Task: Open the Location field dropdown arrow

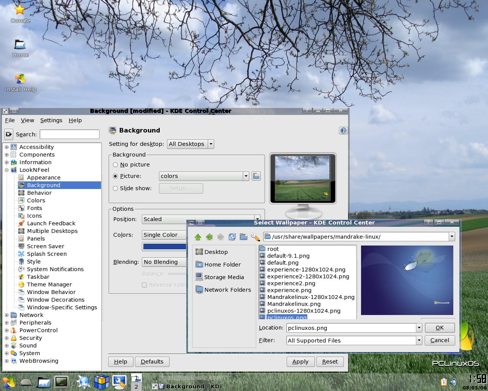Action: tap(419, 328)
